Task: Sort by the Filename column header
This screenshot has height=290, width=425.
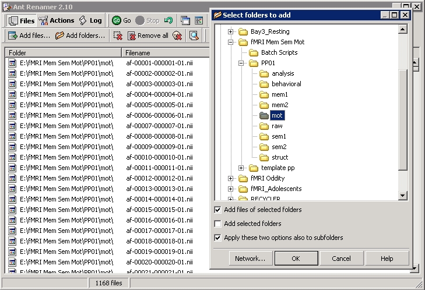Action: click(x=166, y=53)
